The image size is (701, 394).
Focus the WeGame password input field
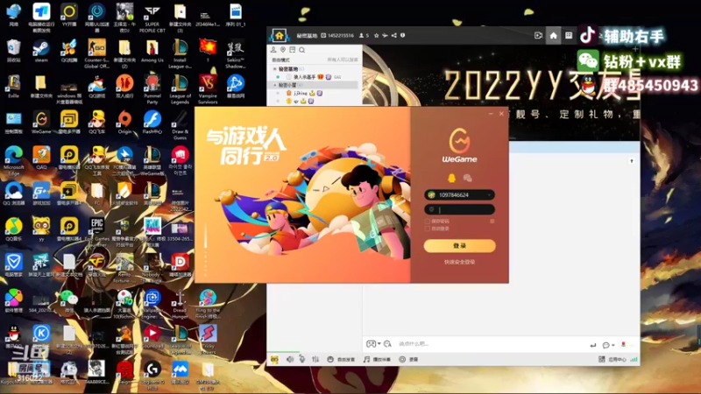pyautogui.click(x=459, y=209)
